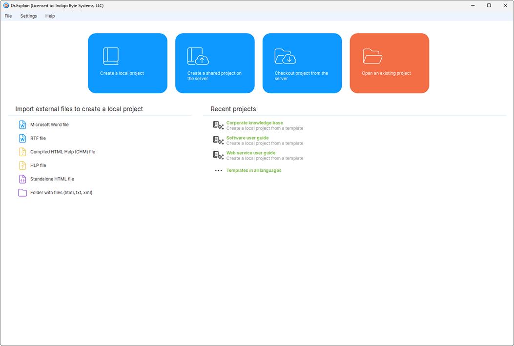The image size is (514, 346).
Task: Click subtitle text under Software user guide
Action: click(265, 143)
